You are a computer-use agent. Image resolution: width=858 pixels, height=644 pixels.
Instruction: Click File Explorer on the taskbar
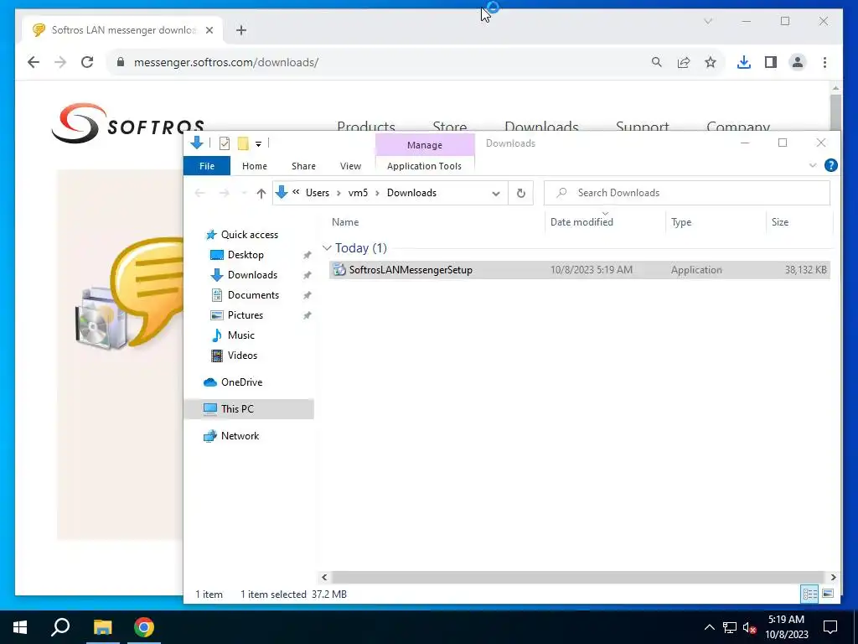click(102, 627)
